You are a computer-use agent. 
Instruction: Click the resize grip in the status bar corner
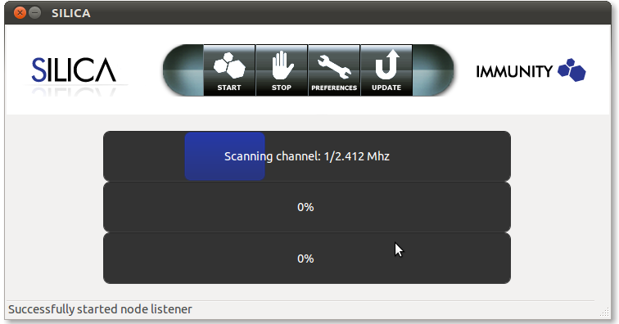pyautogui.click(x=604, y=312)
